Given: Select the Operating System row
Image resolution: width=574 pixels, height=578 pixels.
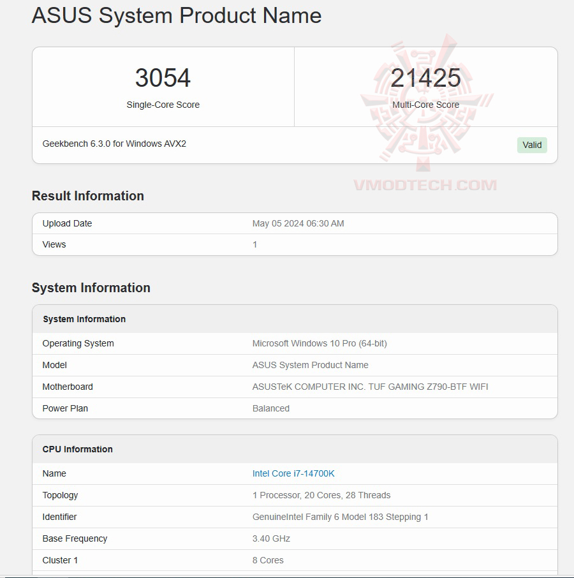Looking at the screenshot, I should coord(78,343).
